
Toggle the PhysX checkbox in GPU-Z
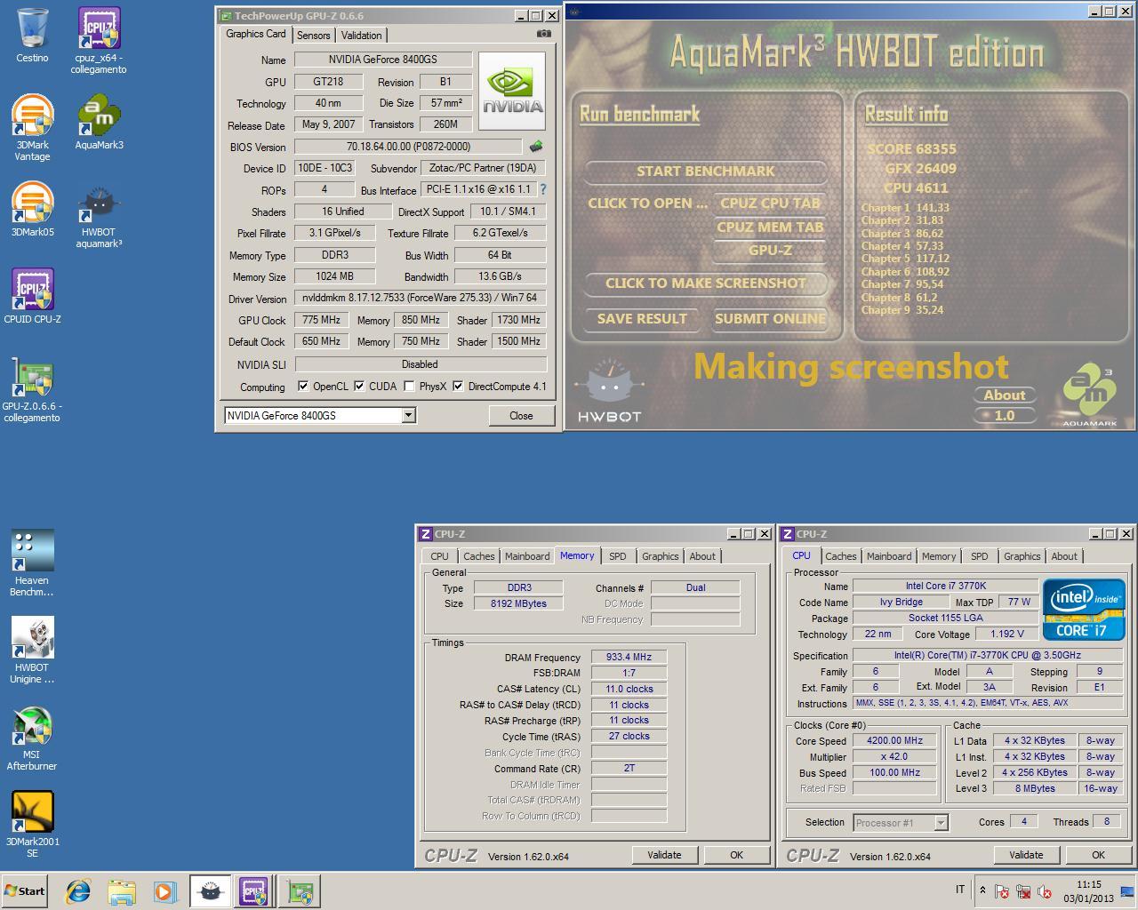pyautogui.click(x=409, y=387)
